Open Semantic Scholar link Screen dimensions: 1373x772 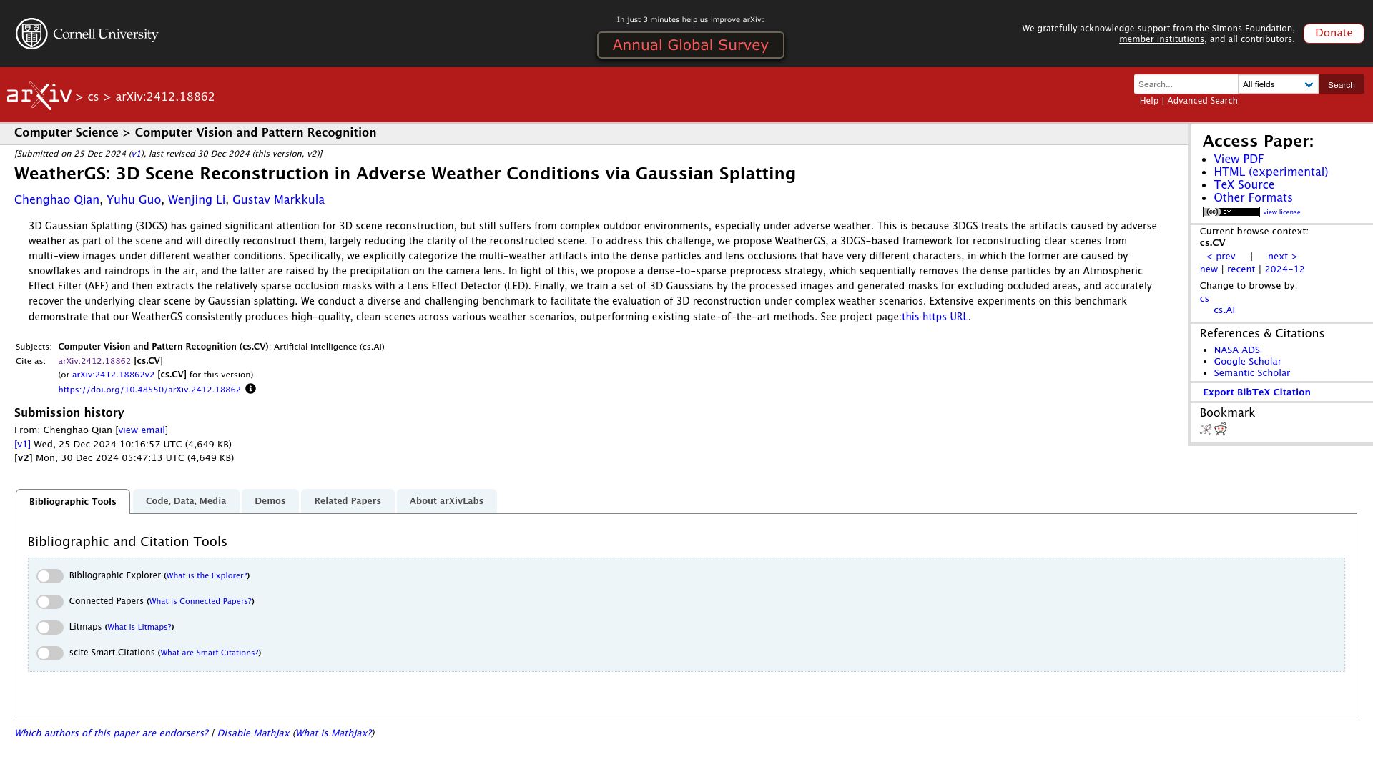coord(1251,373)
